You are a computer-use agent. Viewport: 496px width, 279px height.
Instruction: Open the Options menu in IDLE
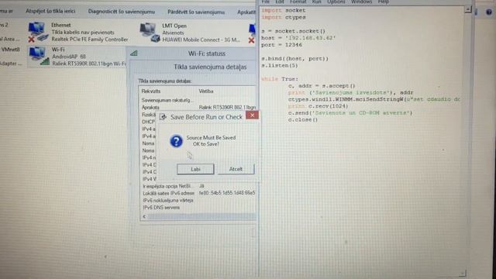(x=336, y=2)
